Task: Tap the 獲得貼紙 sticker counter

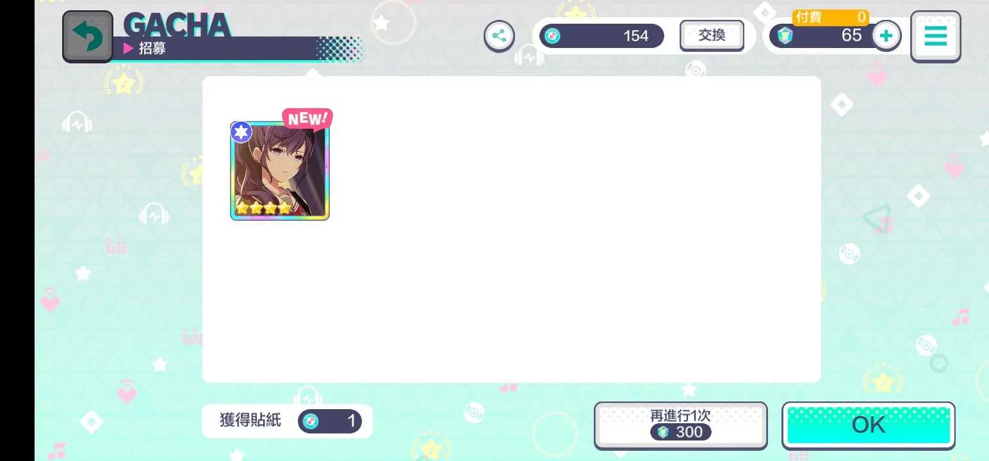Action: (287, 421)
